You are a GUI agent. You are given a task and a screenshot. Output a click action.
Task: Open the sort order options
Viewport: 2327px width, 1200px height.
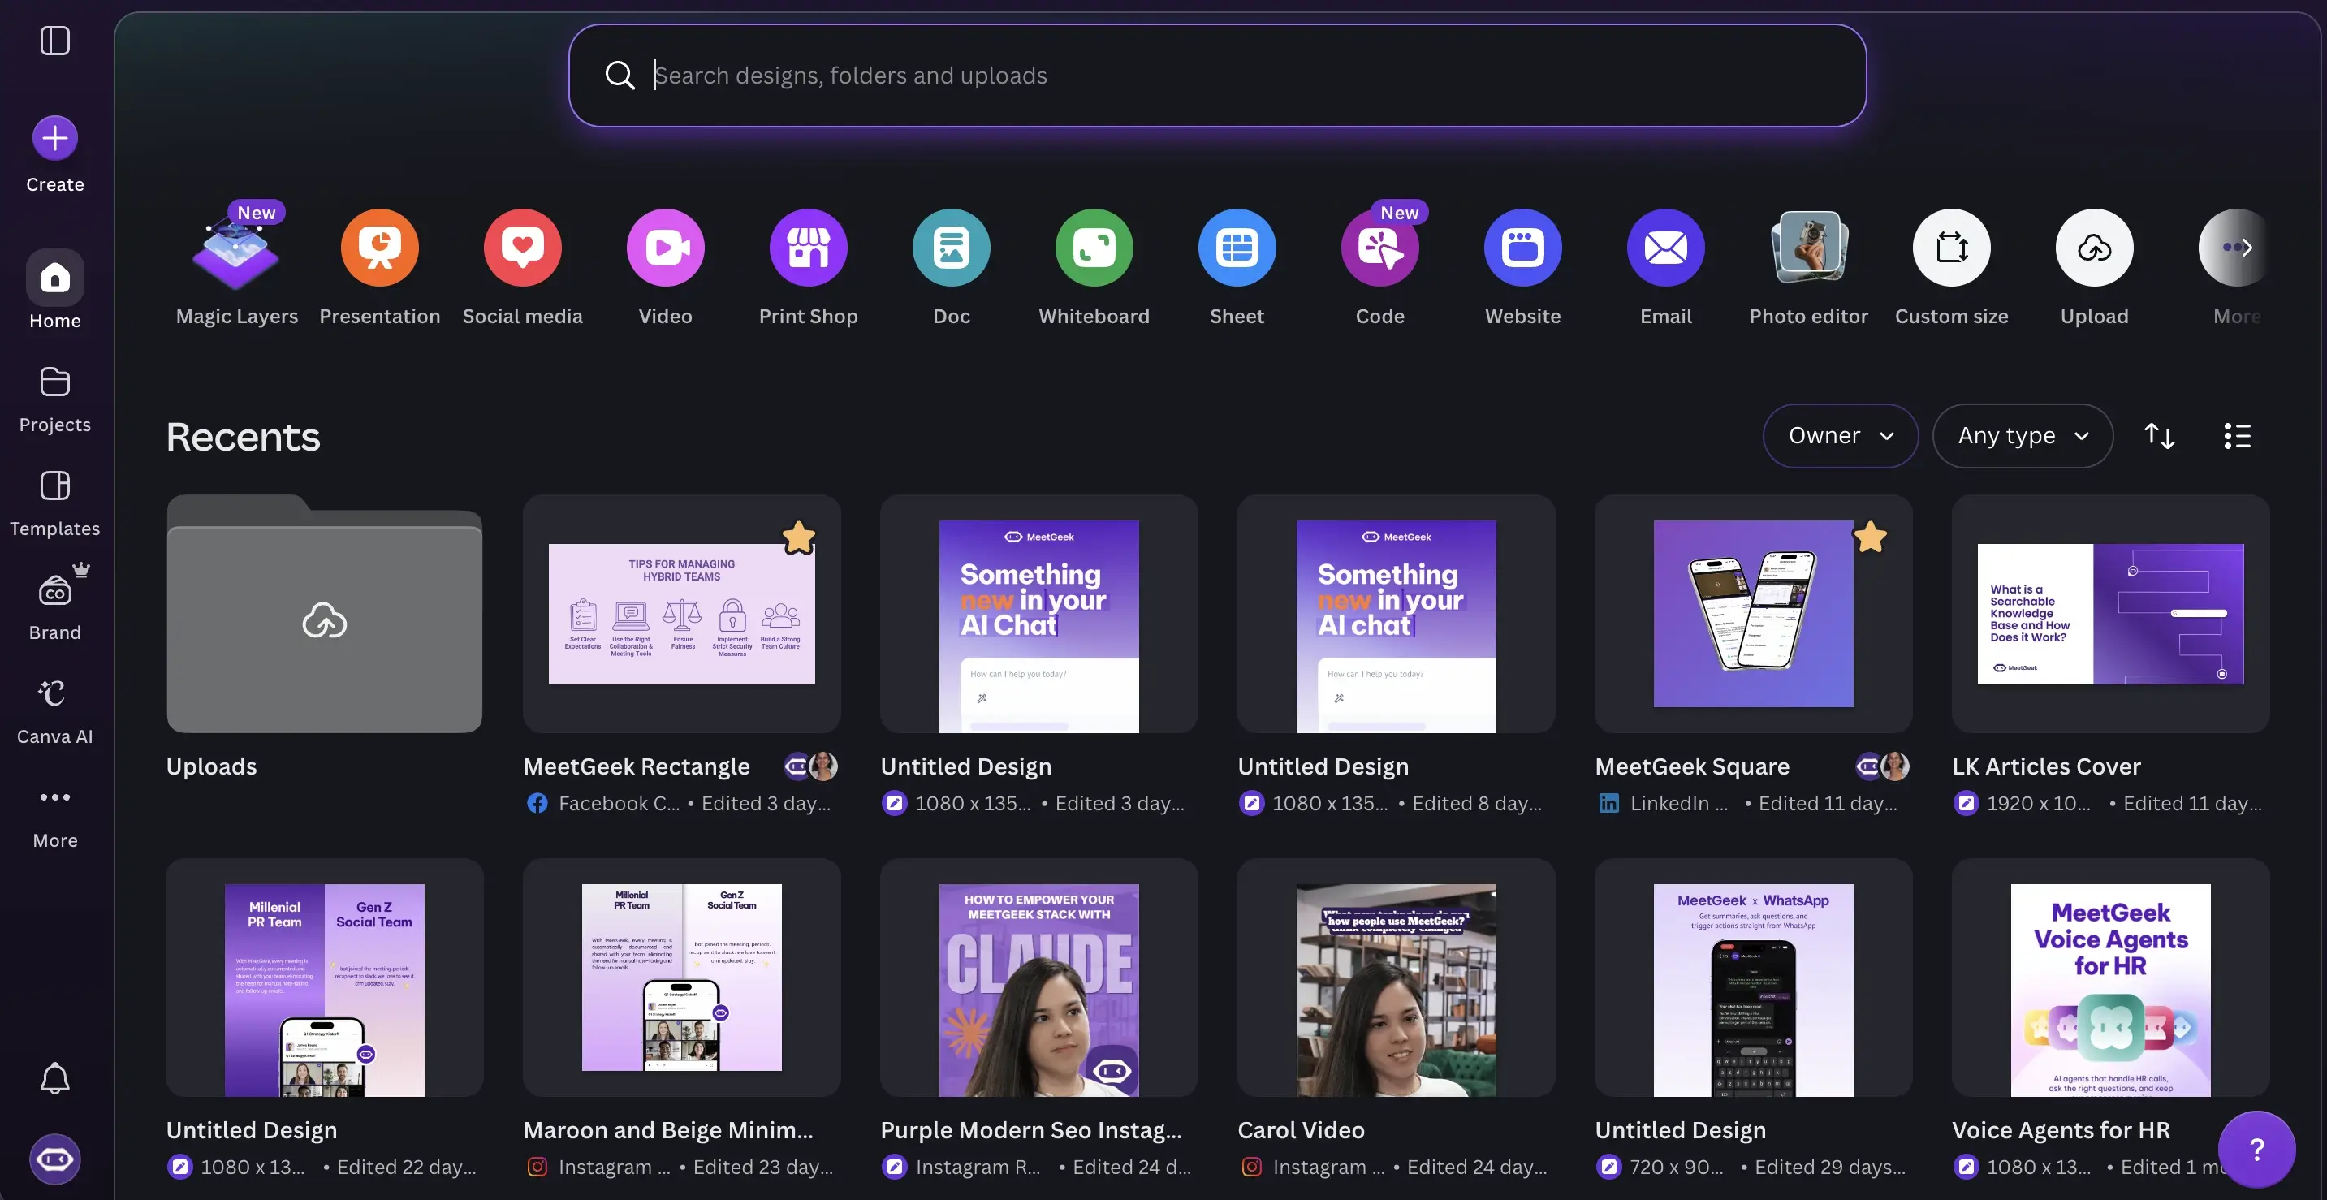(2160, 435)
